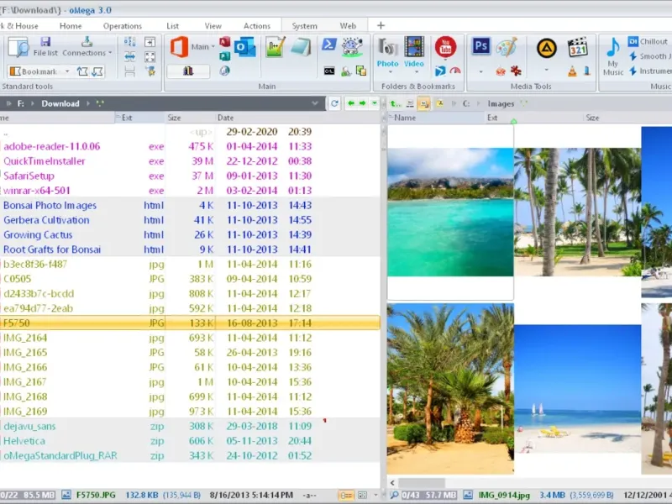Viewport: 672px width, 504px height.
Task: Open the left path history dropdown chevron
Action: pyautogui.click(x=315, y=103)
